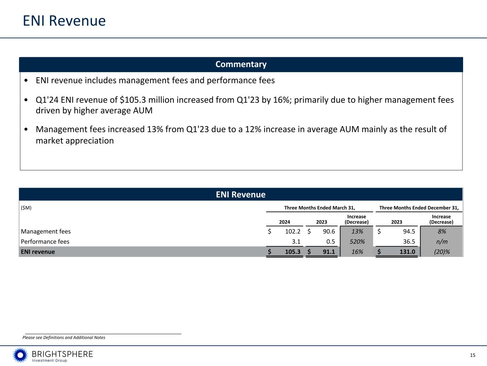This screenshot has height=366, width=487.
Task: Click the n/m cell in performance fees row
Action: pos(441,242)
